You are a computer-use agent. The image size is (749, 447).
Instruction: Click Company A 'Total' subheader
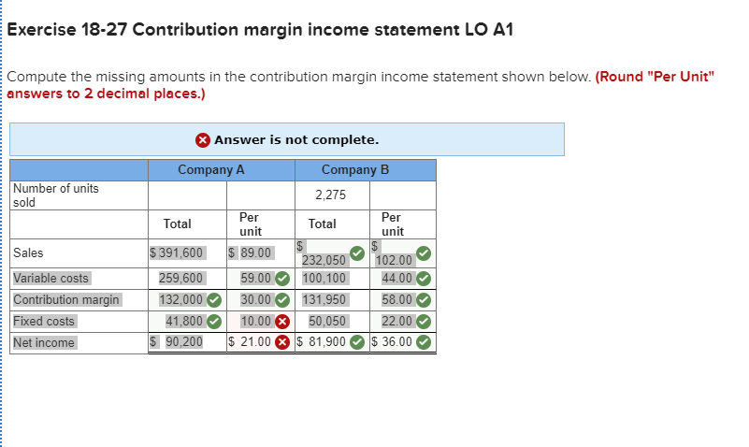pos(178,224)
